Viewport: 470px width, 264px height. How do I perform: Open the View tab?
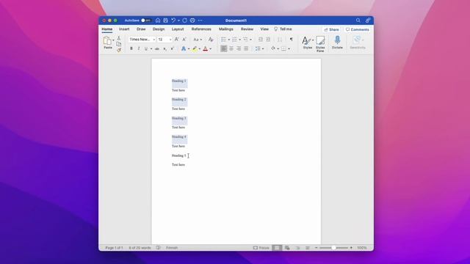click(264, 29)
